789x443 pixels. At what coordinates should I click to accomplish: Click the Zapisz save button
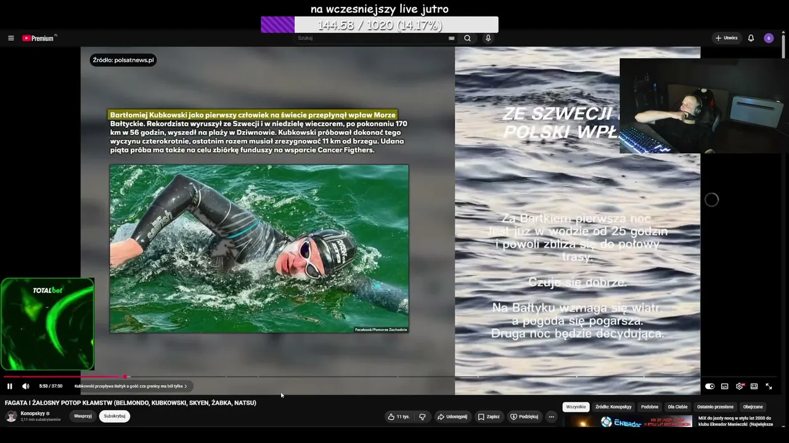489,417
